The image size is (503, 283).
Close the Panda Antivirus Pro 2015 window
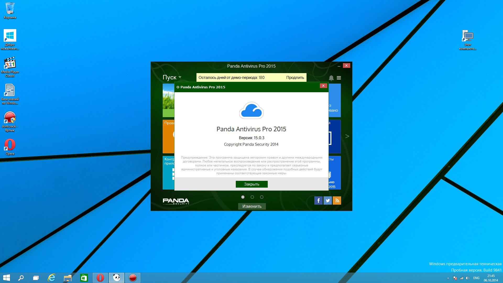point(346,66)
